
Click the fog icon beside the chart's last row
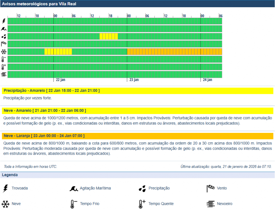pos(4,75)
